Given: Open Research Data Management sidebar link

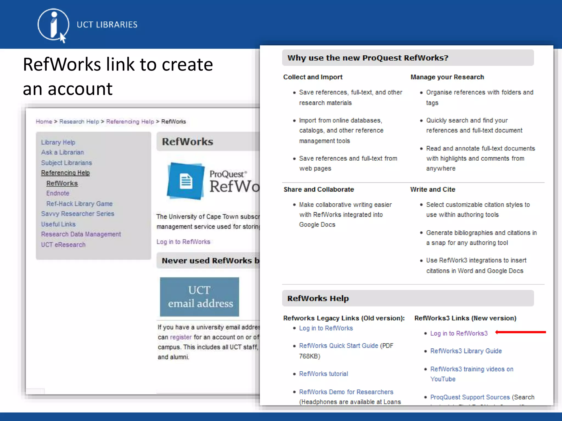Looking at the screenshot, I should (81, 234).
